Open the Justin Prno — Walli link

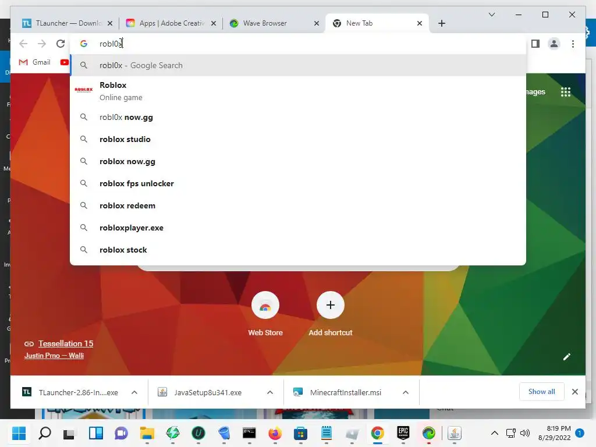coord(54,356)
